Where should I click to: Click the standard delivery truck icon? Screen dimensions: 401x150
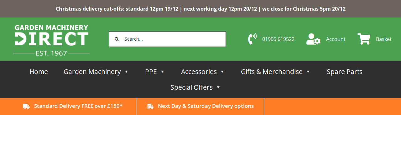26,106
